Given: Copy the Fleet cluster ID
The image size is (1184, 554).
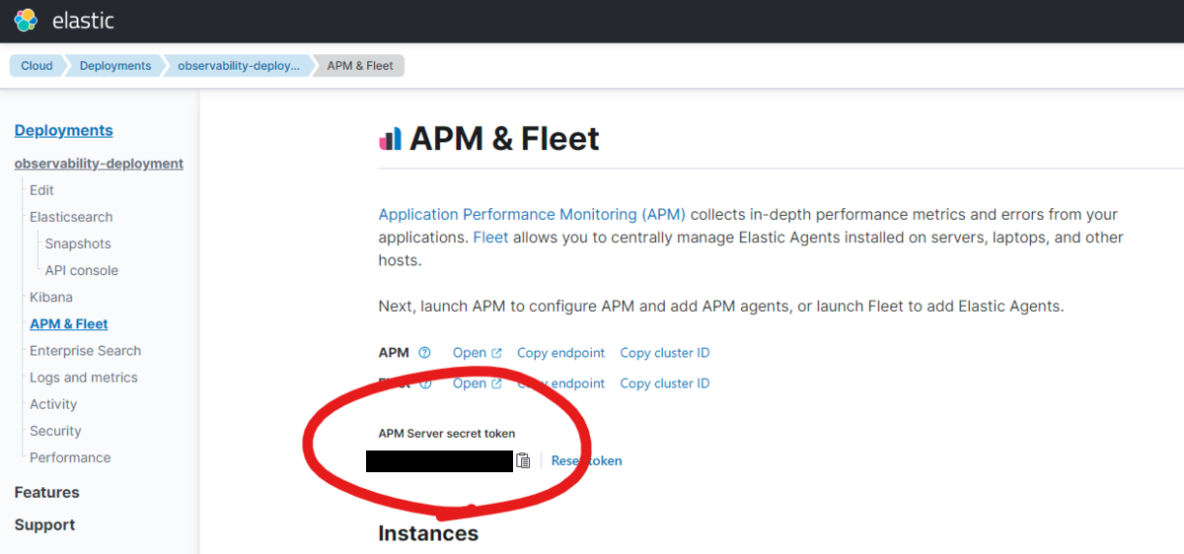Looking at the screenshot, I should tap(664, 383).
